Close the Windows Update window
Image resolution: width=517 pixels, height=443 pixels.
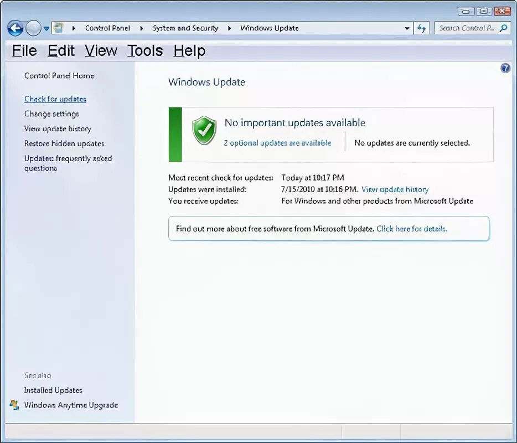502,11
